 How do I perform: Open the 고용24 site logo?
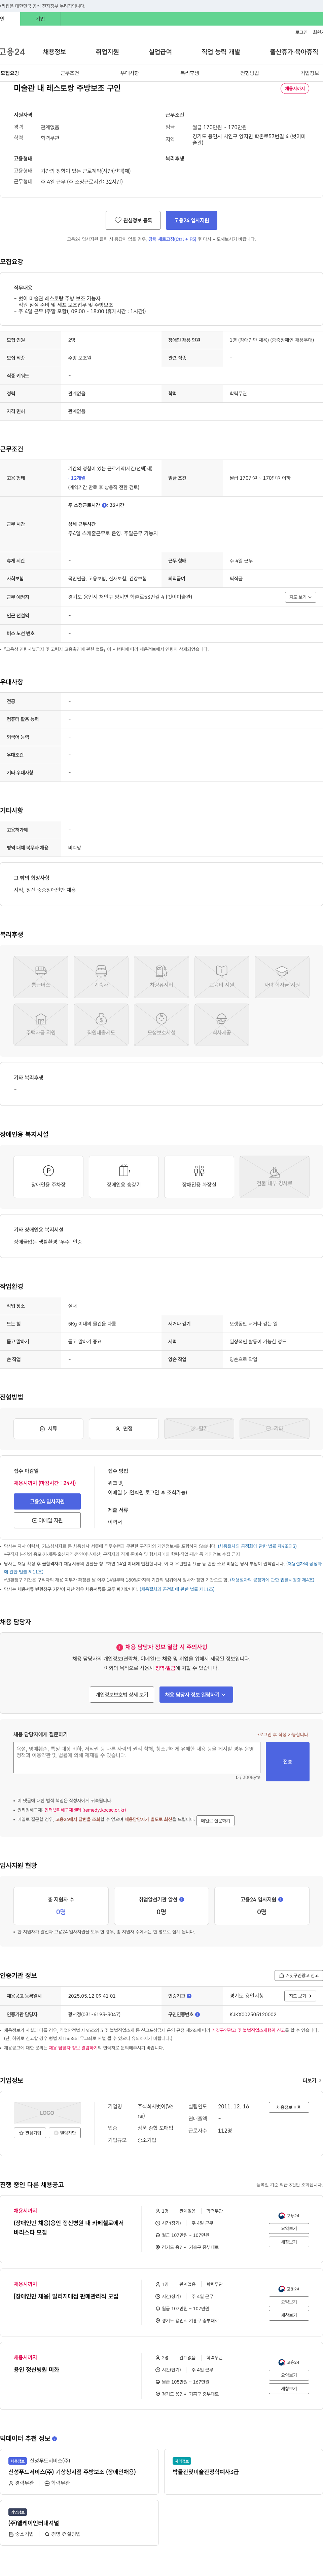pos(12,52)
